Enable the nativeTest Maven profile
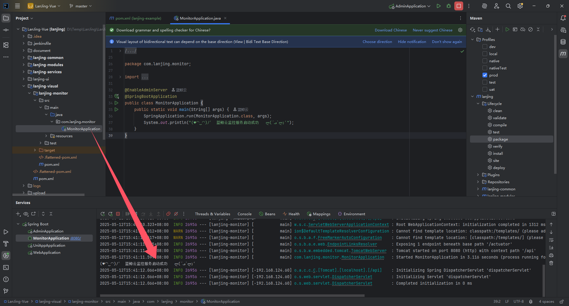The height and width of the screenshot is (306, 569). 485,68
